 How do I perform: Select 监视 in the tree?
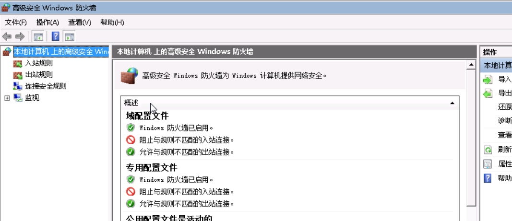coord(32,98)
